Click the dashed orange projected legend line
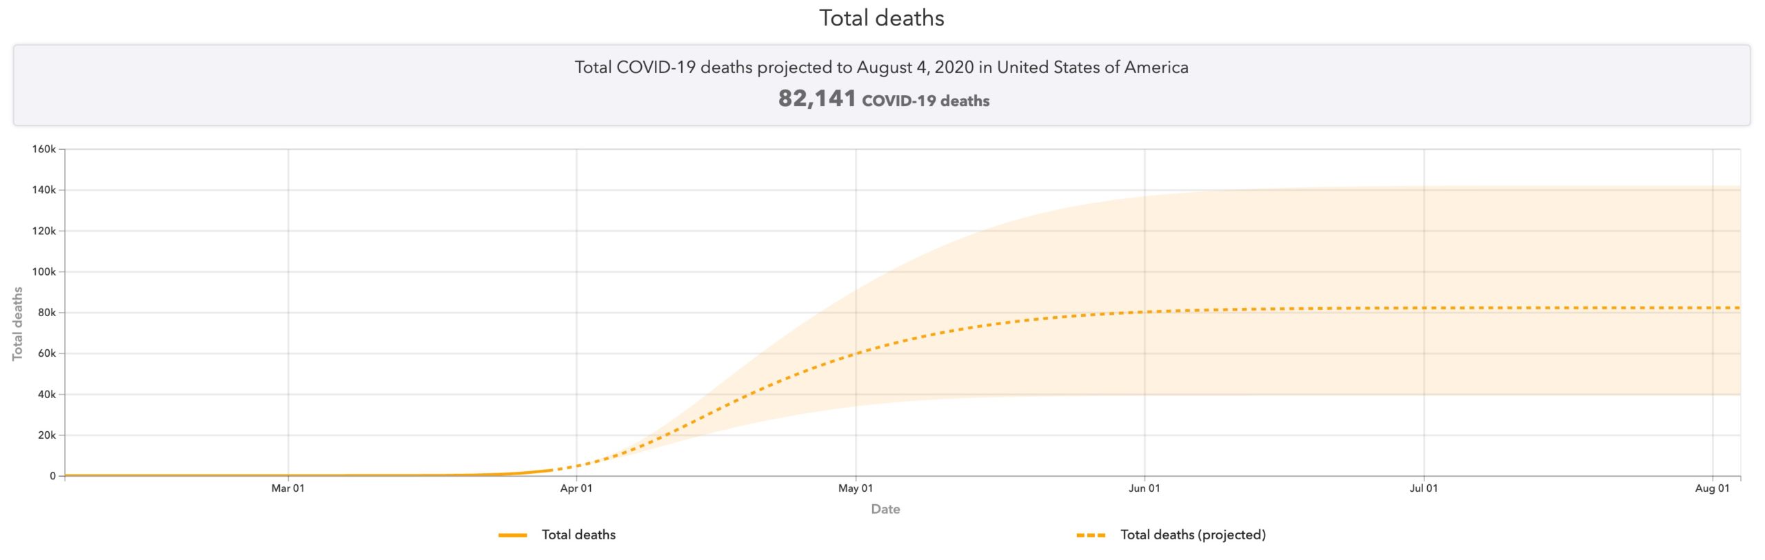Screen dimensions: 1765x560 point(1091,535)
